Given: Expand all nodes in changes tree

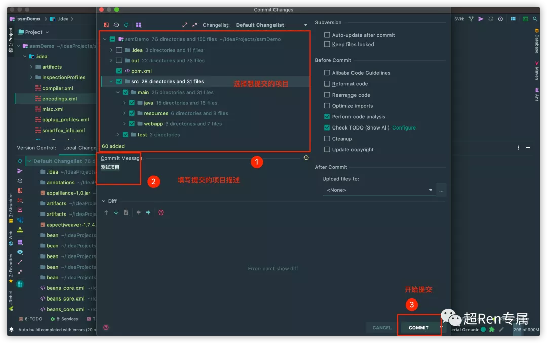Looking at the screenshot, I should [x=184, y=25].
